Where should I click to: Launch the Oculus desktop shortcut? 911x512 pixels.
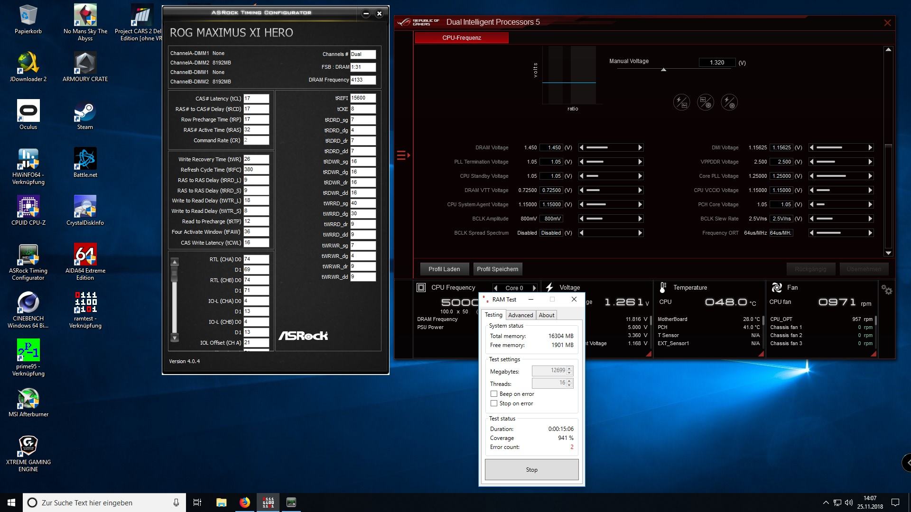point(28,115)
